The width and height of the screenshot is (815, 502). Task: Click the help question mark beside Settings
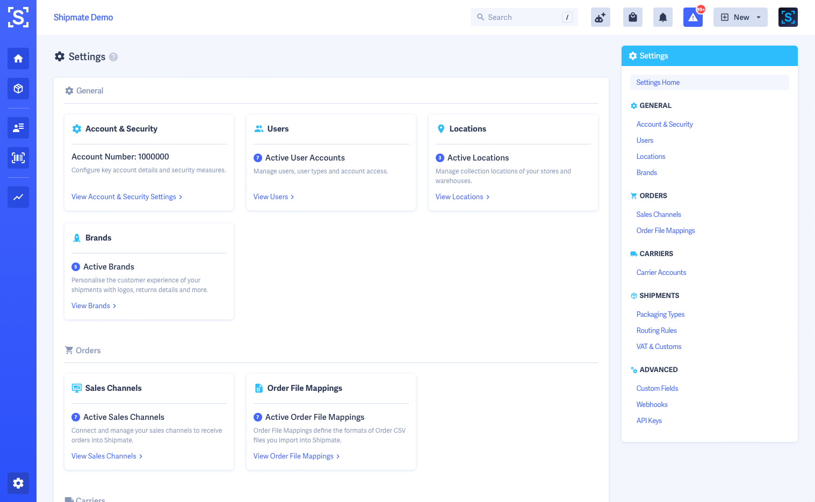[x=113, y=57]
